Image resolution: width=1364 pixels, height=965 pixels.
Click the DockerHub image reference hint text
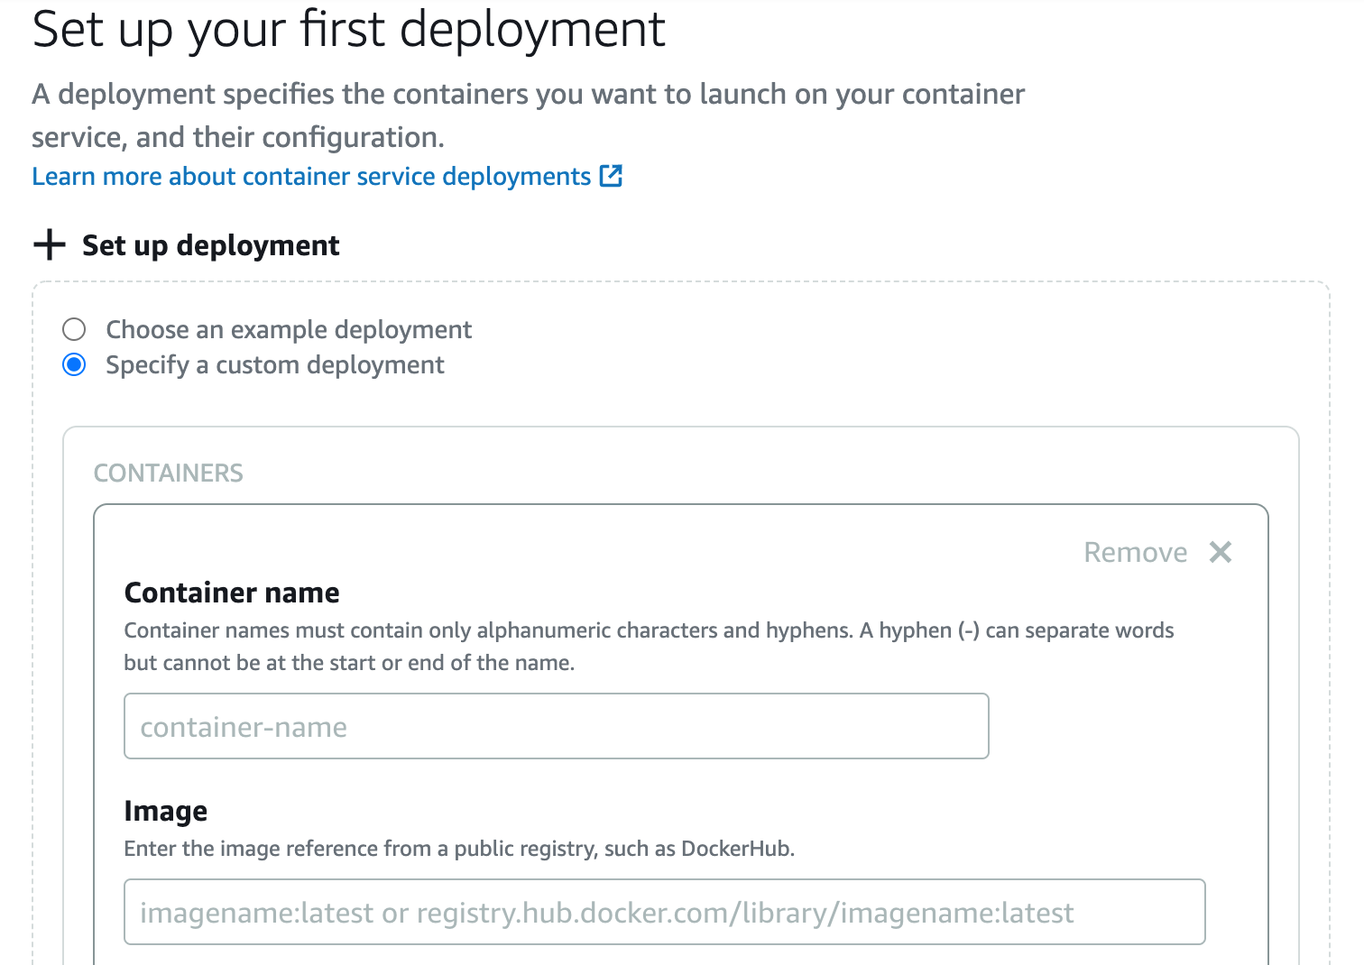[x=458, y=849]
